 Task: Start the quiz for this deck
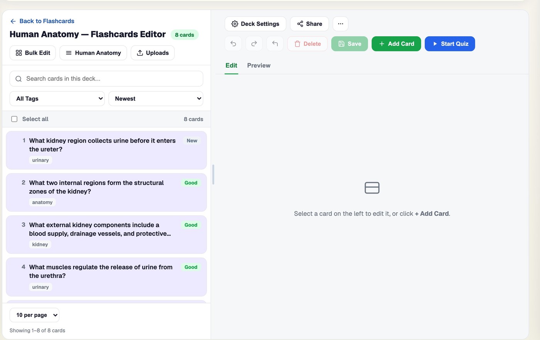click(x=450, y=44)
